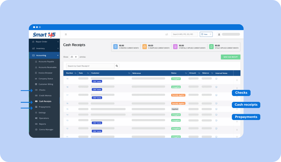Open Customer Billing in sidebar
The width and height of the screenshot is (281, 162).
point(46,84)
